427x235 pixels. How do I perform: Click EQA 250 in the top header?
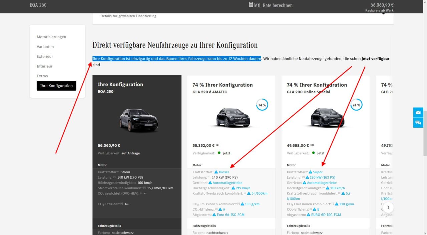click(38, 5)
